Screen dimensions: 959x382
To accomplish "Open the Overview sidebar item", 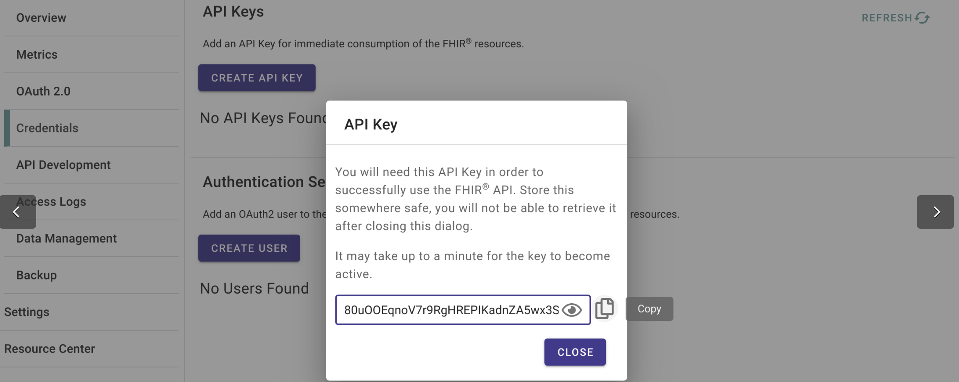I will [x=41, y=18].
